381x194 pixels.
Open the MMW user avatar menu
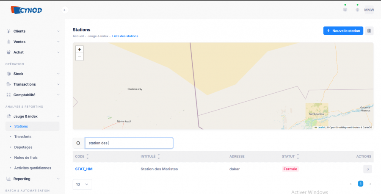click(369, 10)
